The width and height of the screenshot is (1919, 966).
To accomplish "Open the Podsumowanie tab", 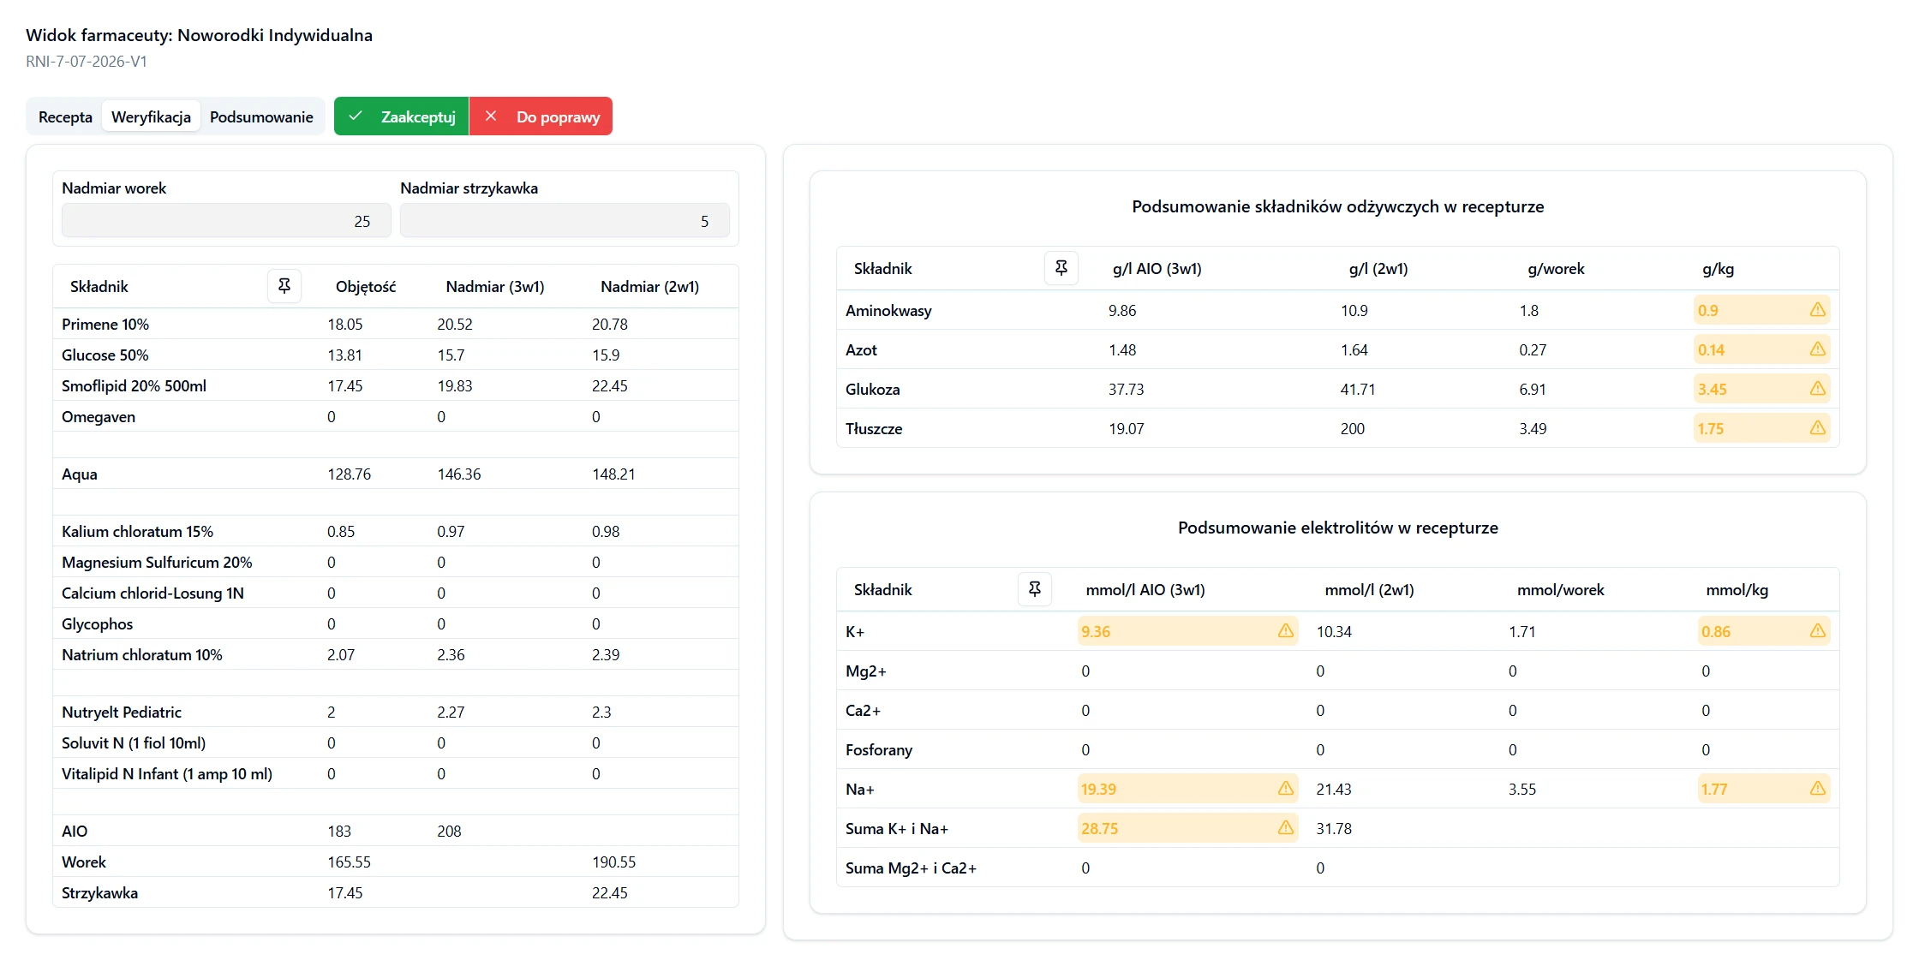I will (261, 116).
